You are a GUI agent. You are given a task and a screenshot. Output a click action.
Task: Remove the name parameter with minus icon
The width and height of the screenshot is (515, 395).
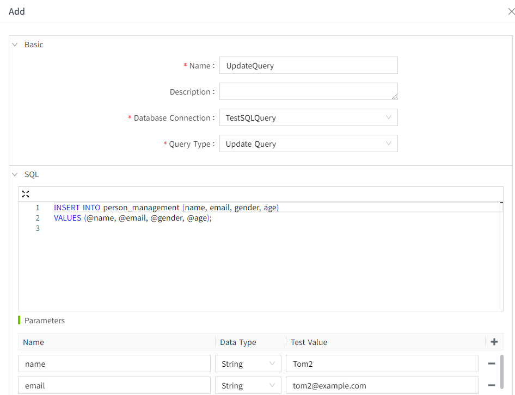[491, 363]
